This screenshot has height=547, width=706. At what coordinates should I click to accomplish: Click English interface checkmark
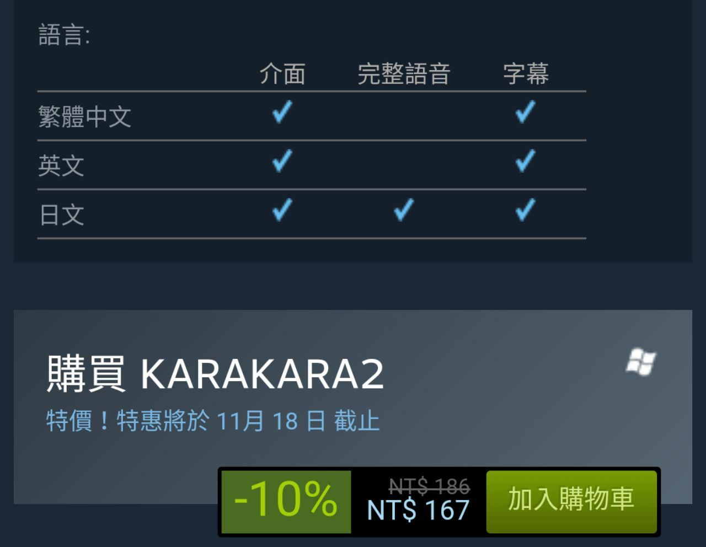click(282, 160)
